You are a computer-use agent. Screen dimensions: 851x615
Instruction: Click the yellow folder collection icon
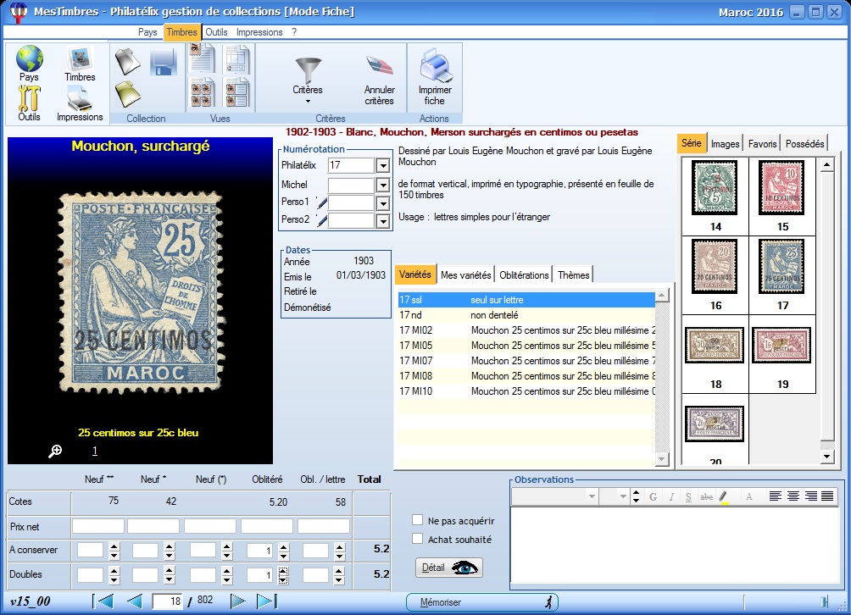pos(127,93)
